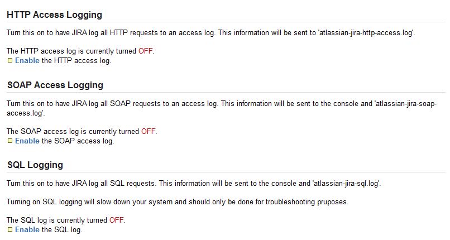This screenshot has height=240, width=450.
Task: Turn on SQL logging via Enable link
Action: click(27, 229)
